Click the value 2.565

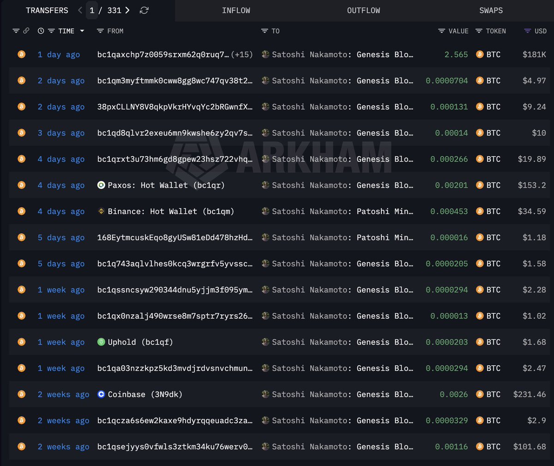456,54
